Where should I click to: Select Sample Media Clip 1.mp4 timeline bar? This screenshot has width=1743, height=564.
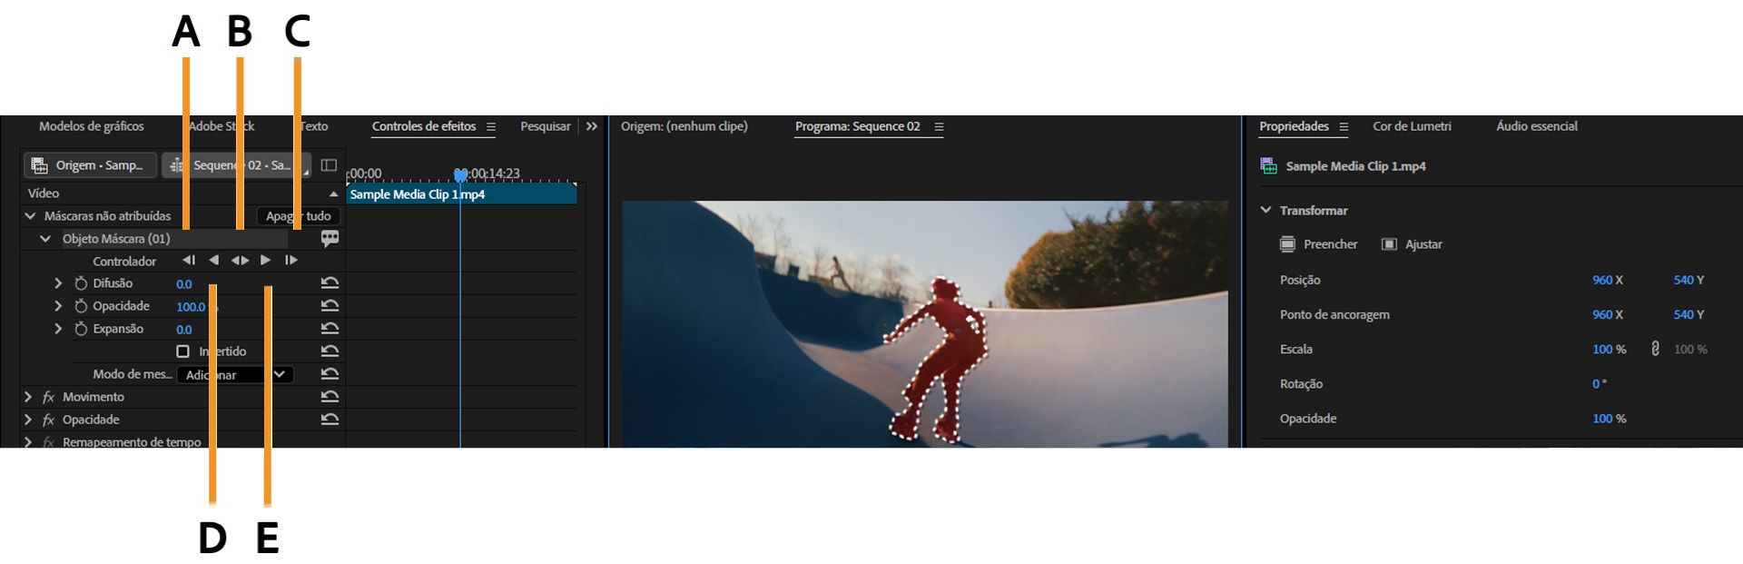(461, 194)
